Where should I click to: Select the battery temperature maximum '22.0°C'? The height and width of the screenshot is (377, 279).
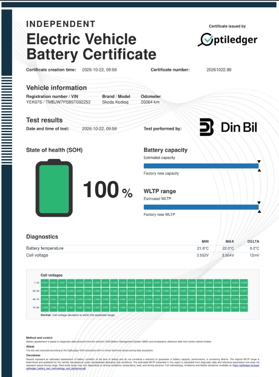tap(228, 248)
